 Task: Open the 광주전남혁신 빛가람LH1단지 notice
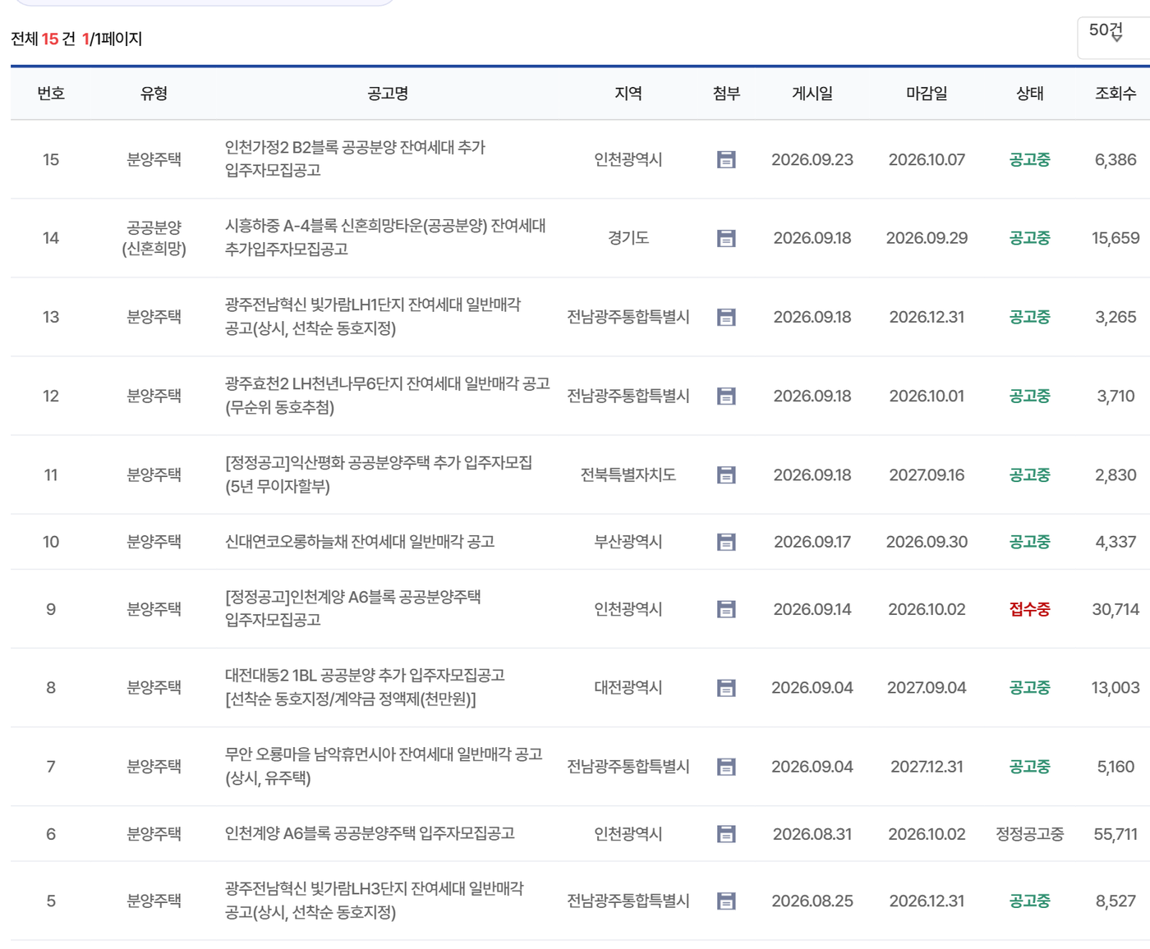click(373, 316)
